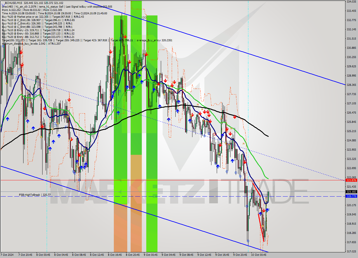Click the 323.955 price axis label

(351, 150)
